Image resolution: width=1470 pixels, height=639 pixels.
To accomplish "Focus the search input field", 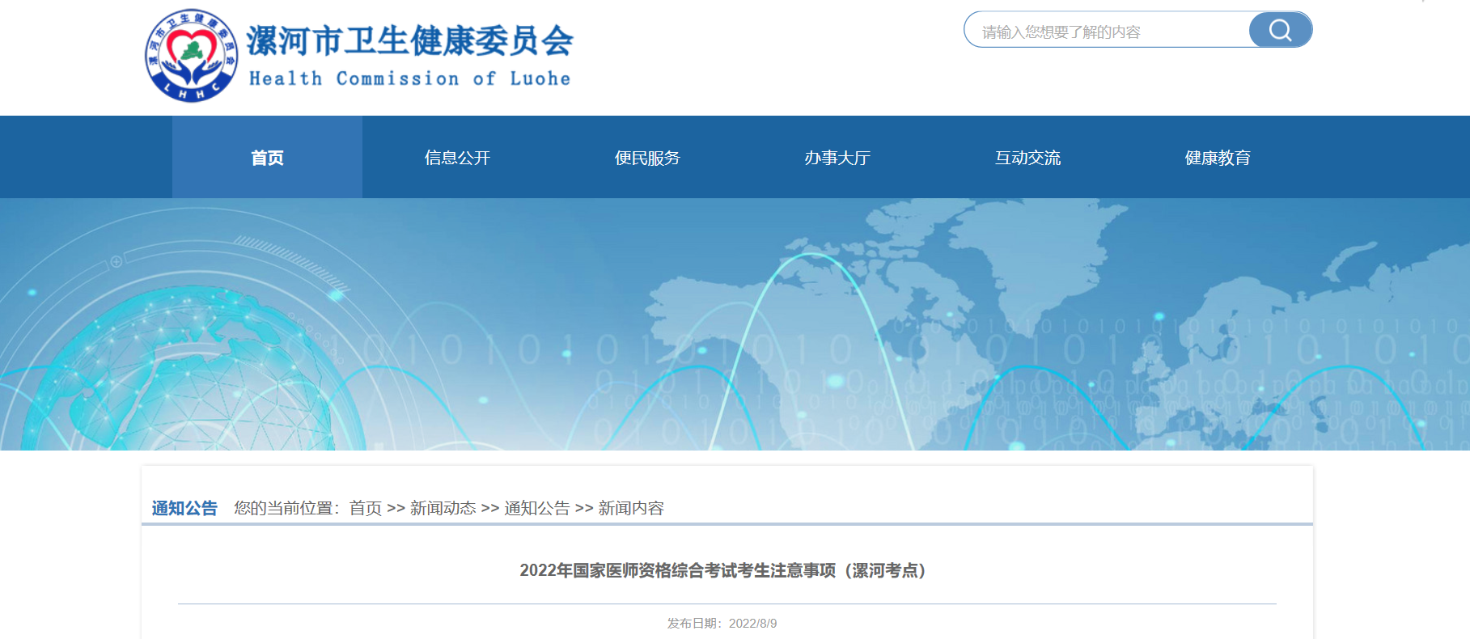I will 1108,31.
